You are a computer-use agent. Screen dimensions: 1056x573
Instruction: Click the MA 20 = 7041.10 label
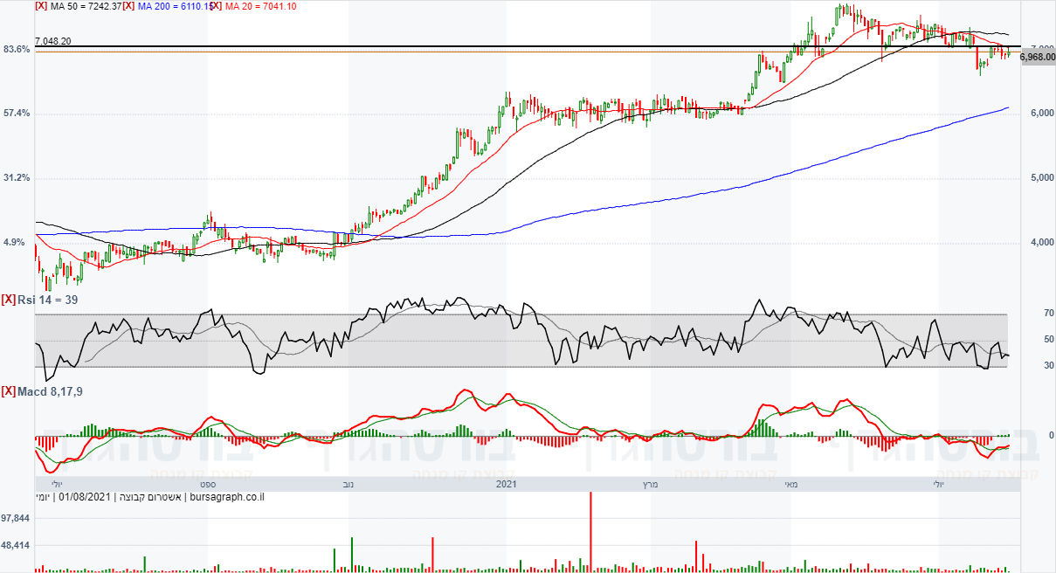click(x=260, y=5)
